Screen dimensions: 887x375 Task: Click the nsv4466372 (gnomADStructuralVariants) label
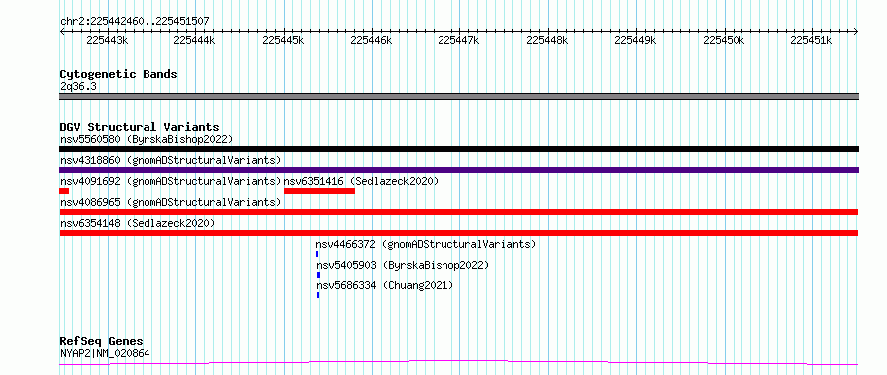click(426, 244)
